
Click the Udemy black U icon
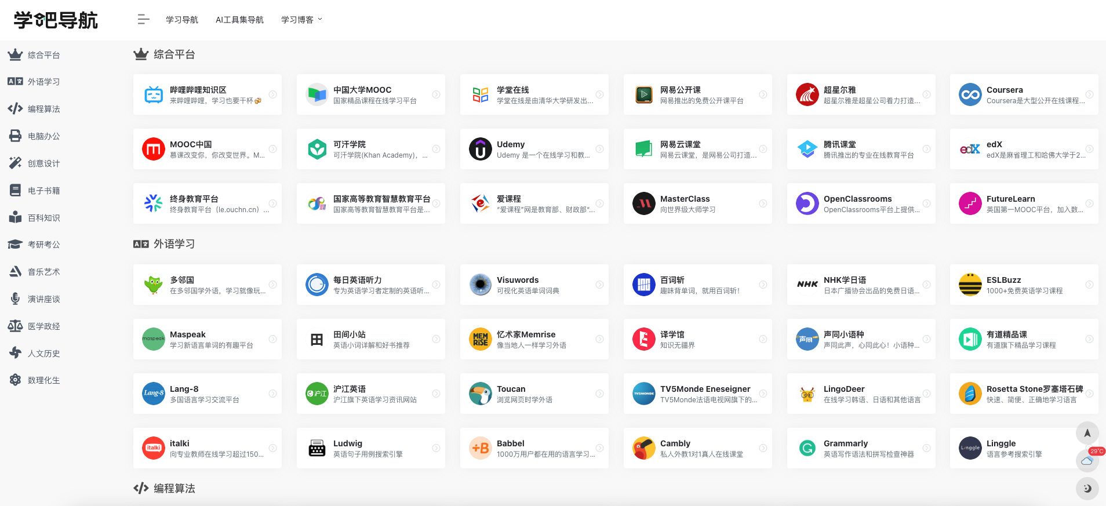481,149
